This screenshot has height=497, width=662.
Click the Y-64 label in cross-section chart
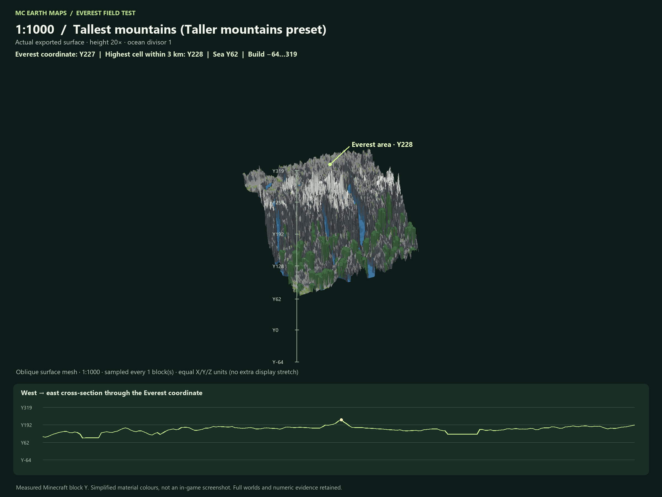pyautogui.click(x=26, y=460)
